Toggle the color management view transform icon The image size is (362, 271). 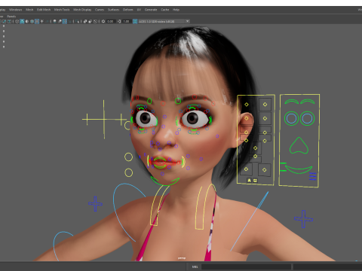click(135, 21)
